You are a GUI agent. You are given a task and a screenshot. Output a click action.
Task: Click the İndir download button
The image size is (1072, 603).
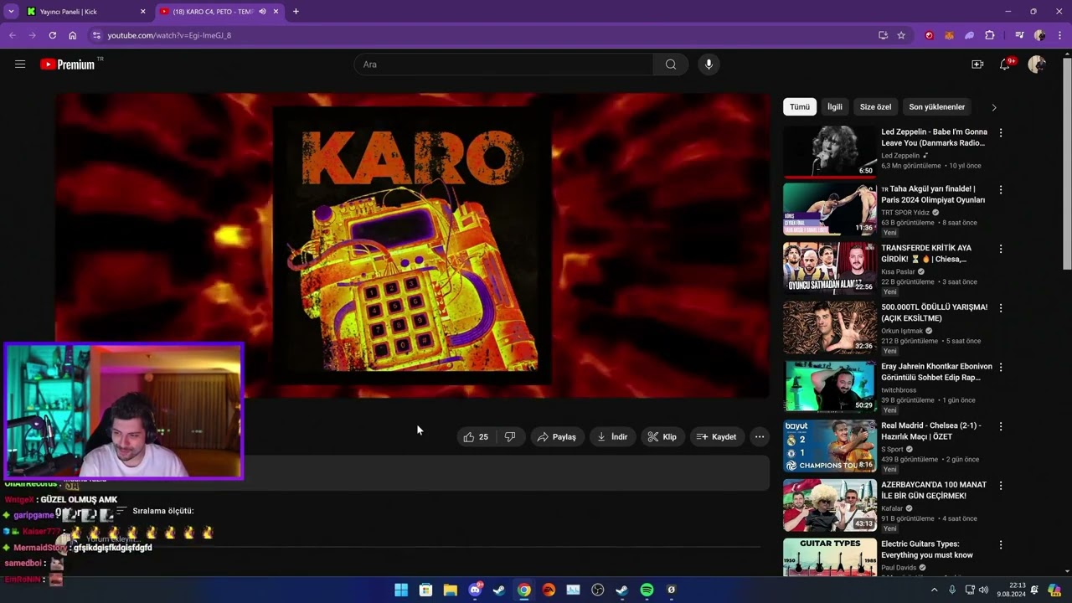tap(612, 436)
